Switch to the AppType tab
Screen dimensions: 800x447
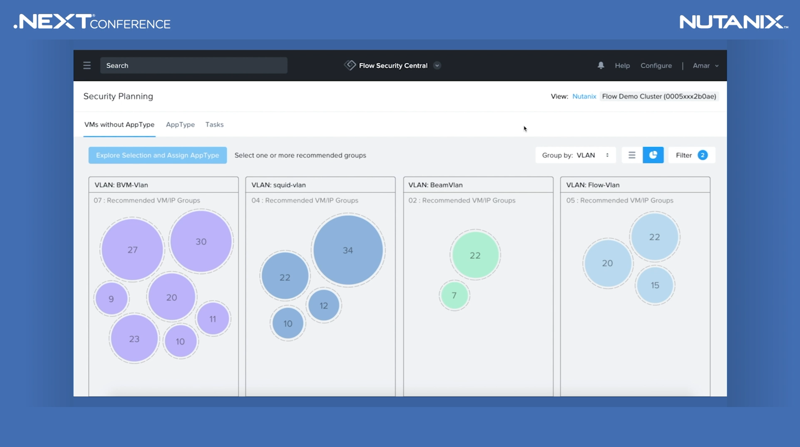(180, 125)
